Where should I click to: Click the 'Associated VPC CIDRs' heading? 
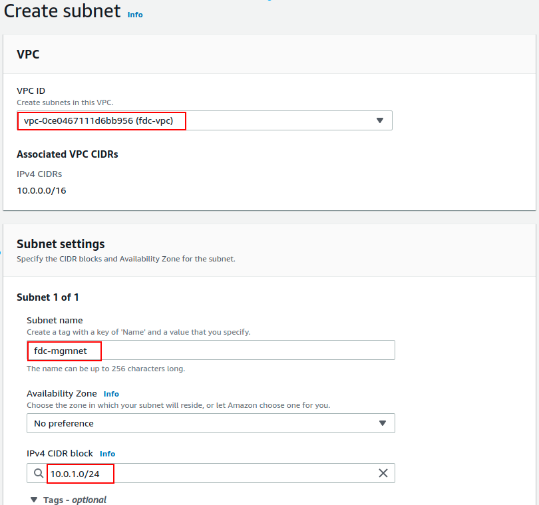click(67, 154)
